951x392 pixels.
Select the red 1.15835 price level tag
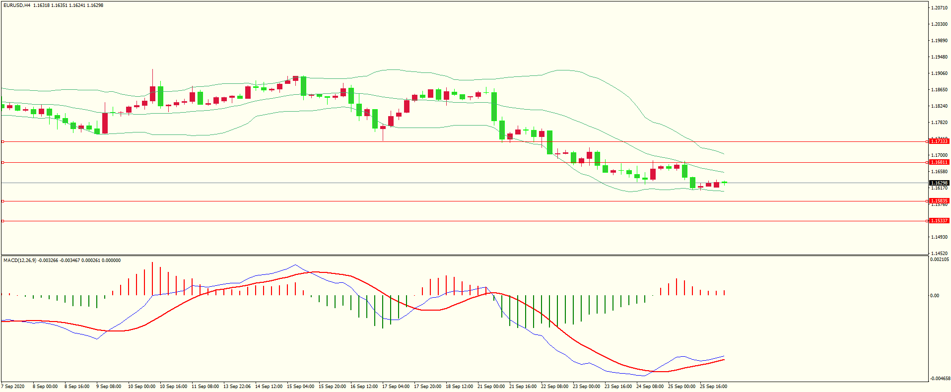(x=939, y=201)
